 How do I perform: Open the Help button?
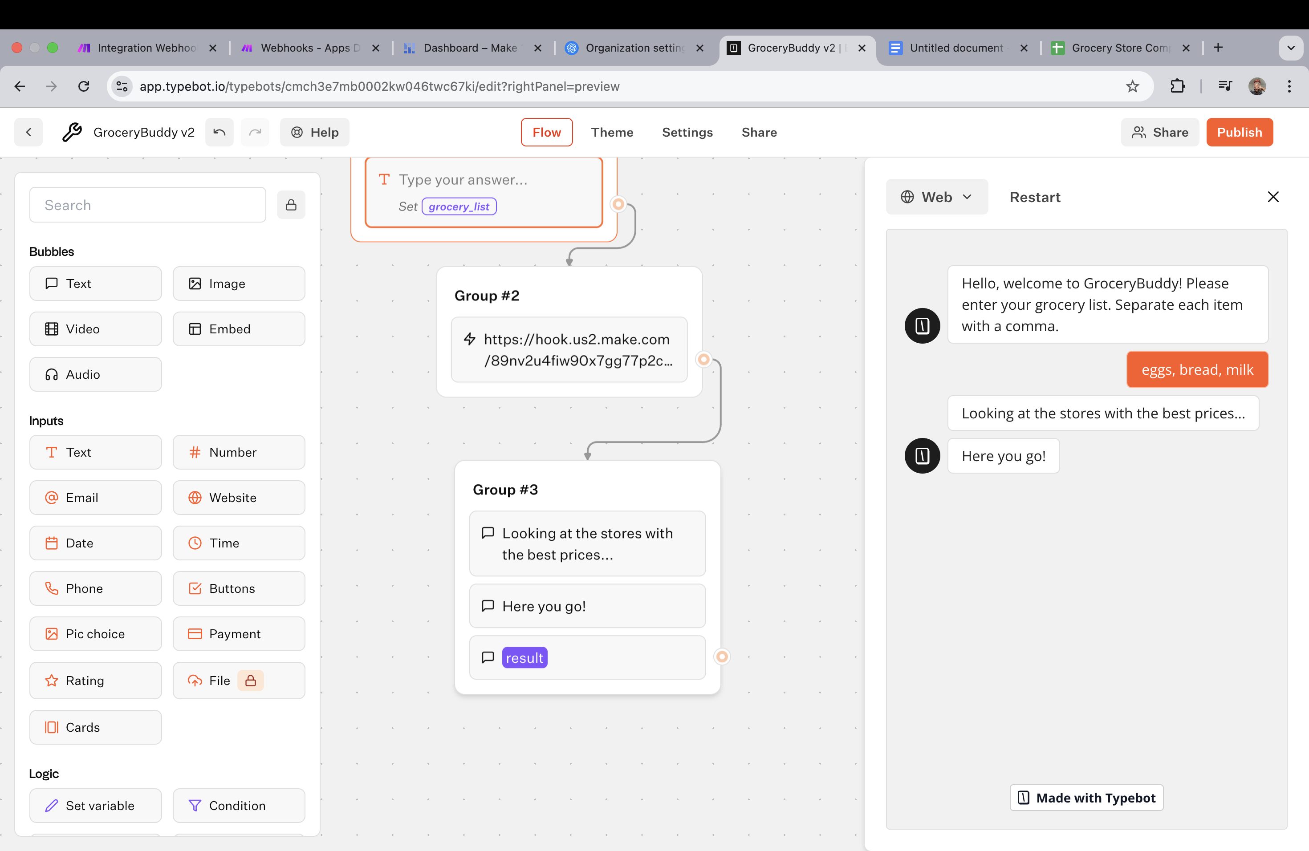[314, 132]
